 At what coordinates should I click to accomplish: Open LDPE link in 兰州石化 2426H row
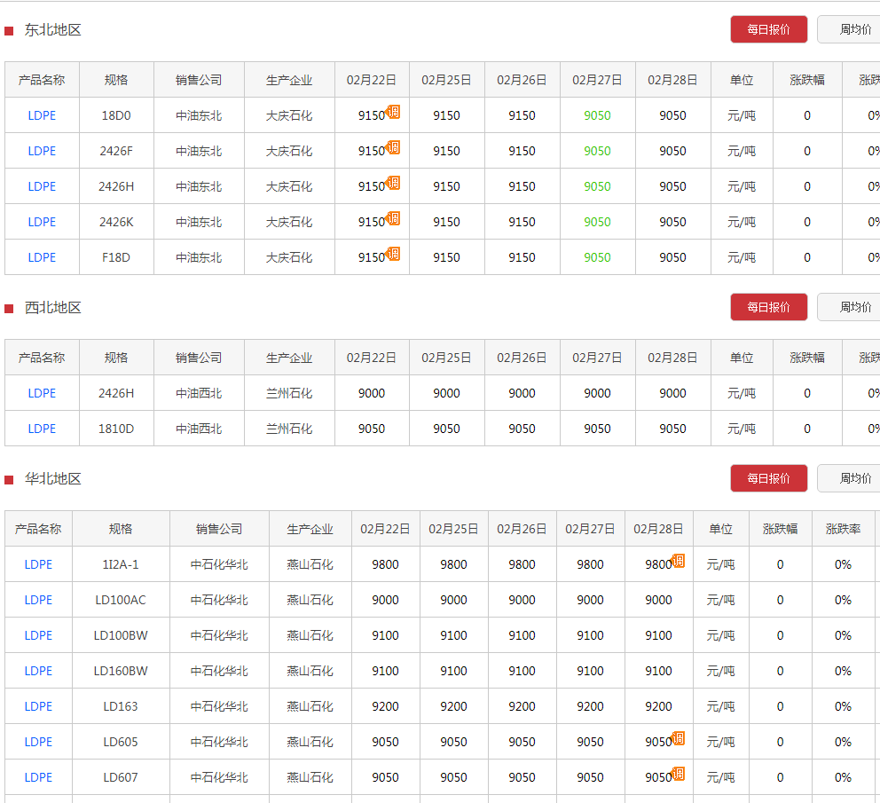pos(42,393)
